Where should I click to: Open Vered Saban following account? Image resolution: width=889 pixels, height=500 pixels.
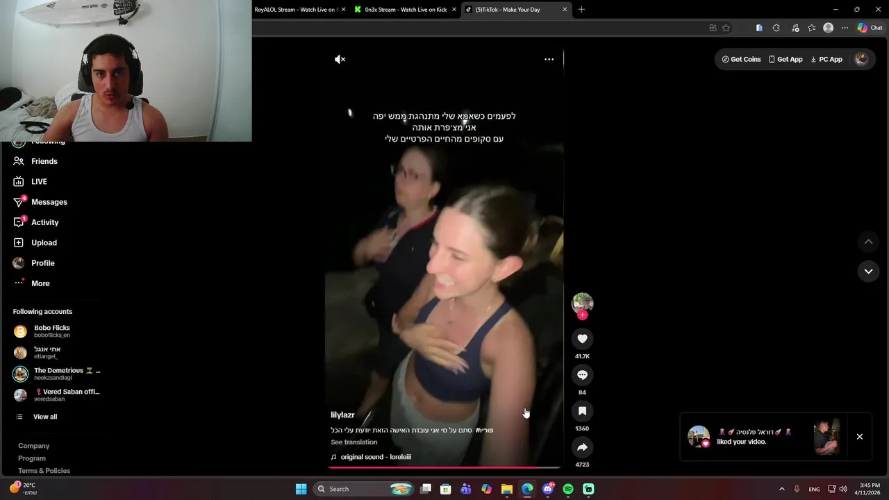[x=57, y=394]
